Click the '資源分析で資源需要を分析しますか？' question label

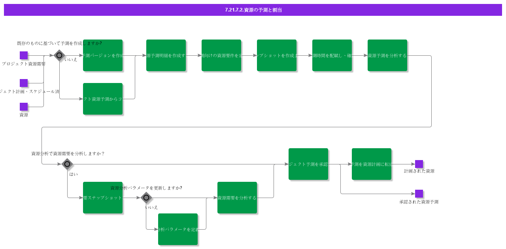(68, 154)
